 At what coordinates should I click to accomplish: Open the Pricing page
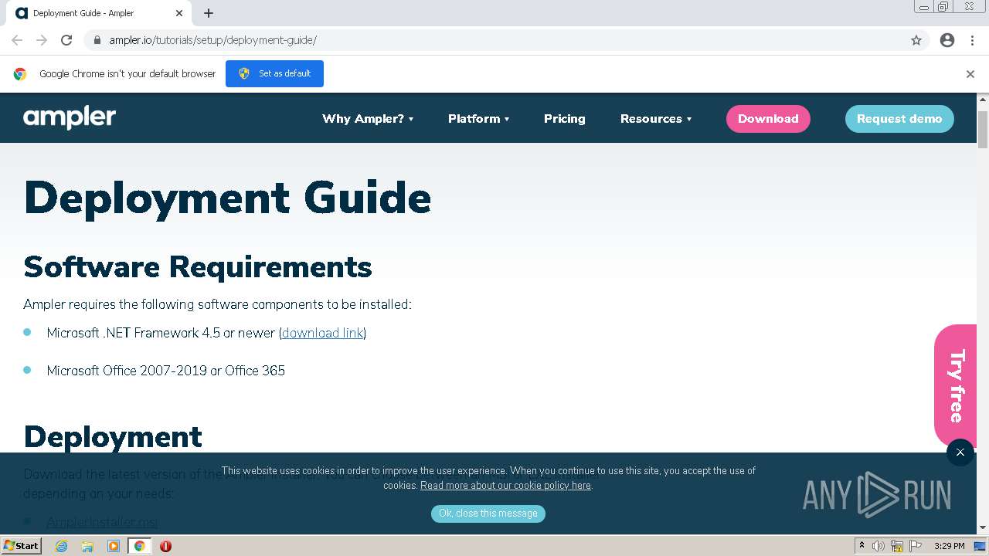[x=565, y=119]
